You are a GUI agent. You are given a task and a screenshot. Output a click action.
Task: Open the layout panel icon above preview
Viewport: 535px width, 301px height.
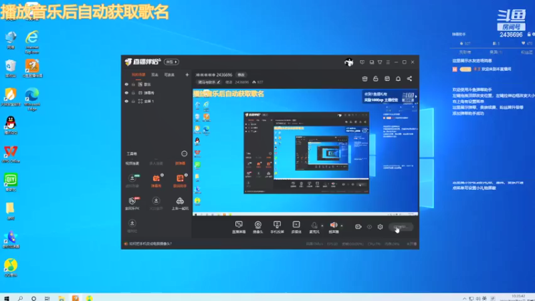(387, 79)
